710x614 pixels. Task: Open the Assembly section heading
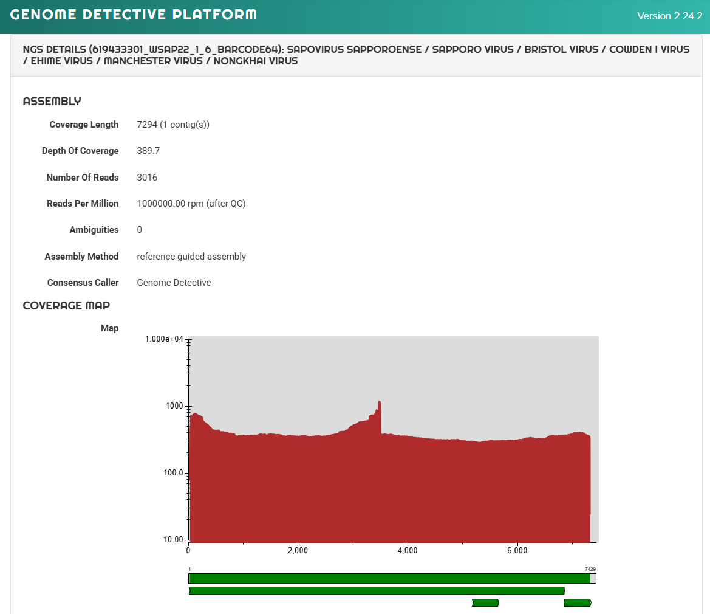coord(52,102)
